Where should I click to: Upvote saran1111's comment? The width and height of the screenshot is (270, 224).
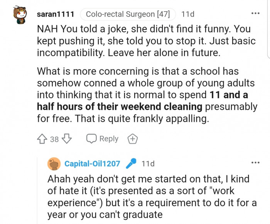(x=42, y=139)
